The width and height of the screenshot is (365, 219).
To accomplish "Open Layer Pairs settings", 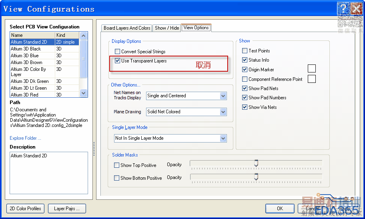I will 67,209.
